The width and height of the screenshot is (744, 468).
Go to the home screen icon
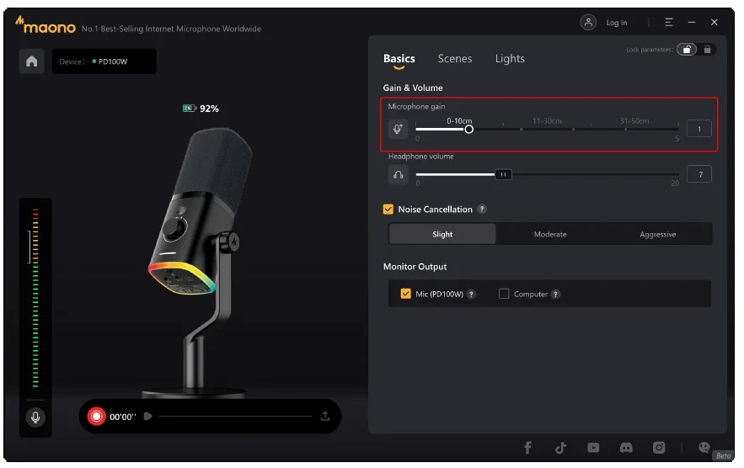pos(32,61)
